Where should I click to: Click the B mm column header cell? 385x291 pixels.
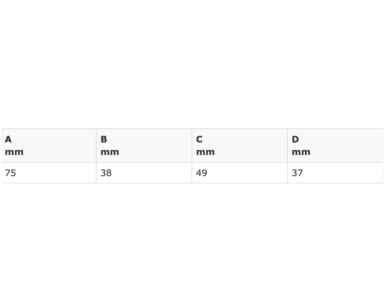click(144, 146)
